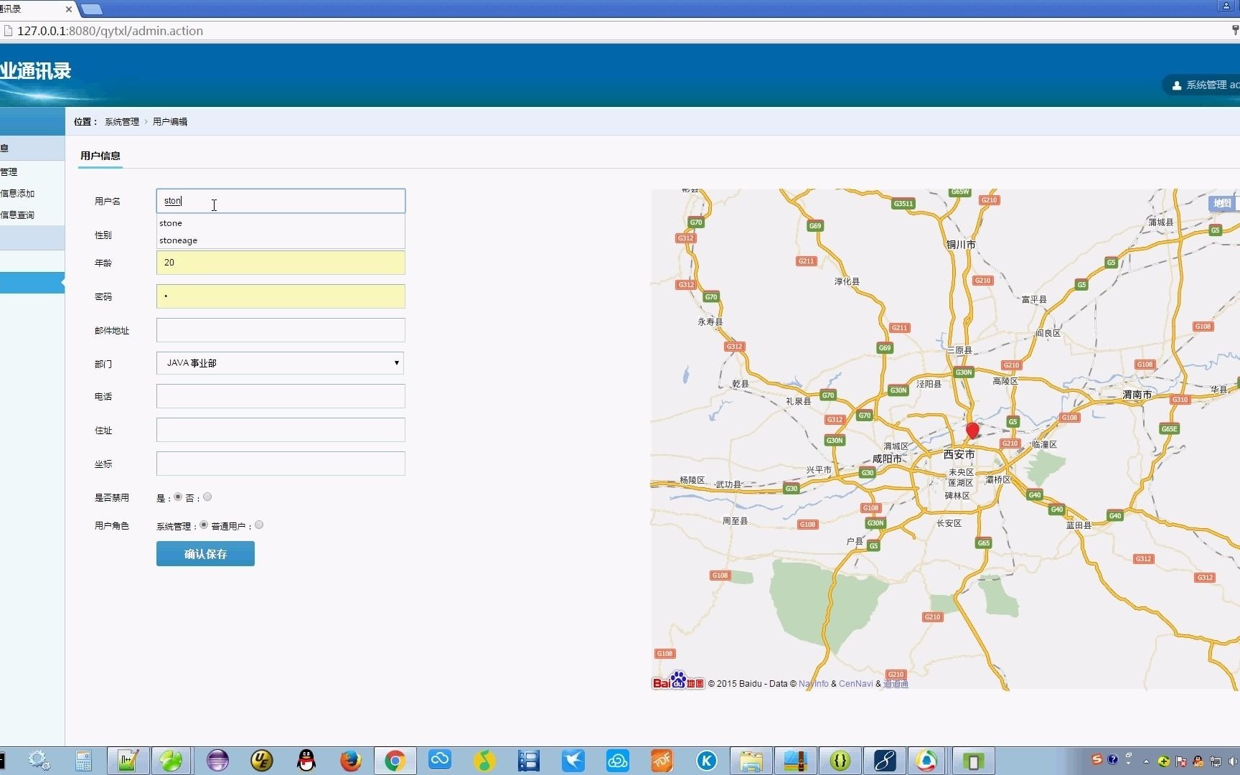Click the 渭南市 label on the map
The width and height of the screenshot is (1240, 775).
point(1137,395)
